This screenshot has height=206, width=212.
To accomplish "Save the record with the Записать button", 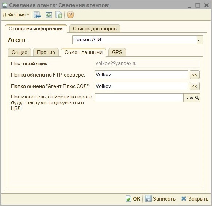I will point(160,199).
